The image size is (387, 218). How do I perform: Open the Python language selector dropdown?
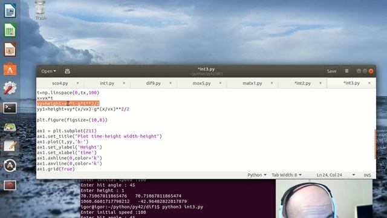[x=256, y=175]
